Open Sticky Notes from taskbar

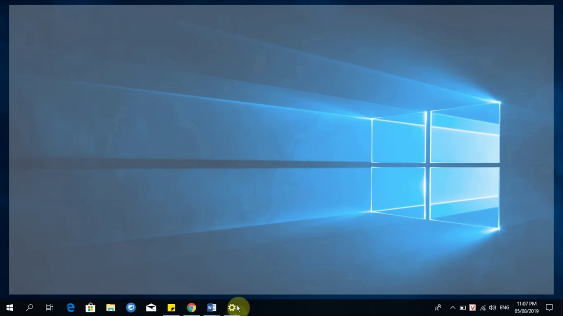pos(171,308)
